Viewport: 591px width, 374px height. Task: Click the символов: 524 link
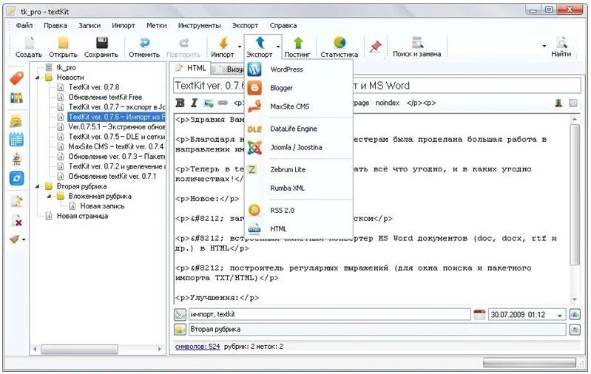pos(197,346)
